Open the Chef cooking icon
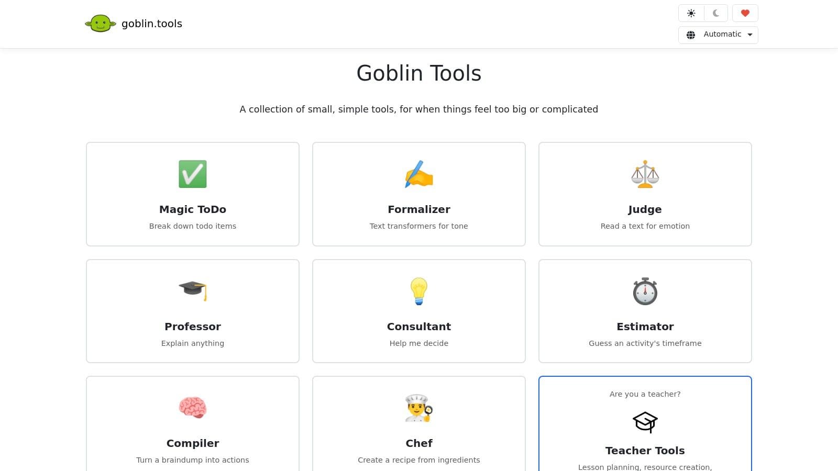This screenshot has height=471, width=838. tap(418, 408)
